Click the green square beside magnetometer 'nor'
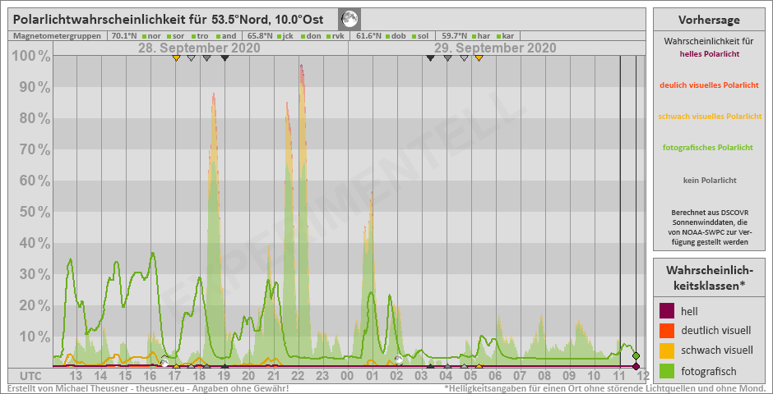773x394 pixels. [x=144, y=36]
